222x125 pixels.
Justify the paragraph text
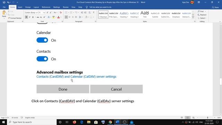[x=76, y=17]
